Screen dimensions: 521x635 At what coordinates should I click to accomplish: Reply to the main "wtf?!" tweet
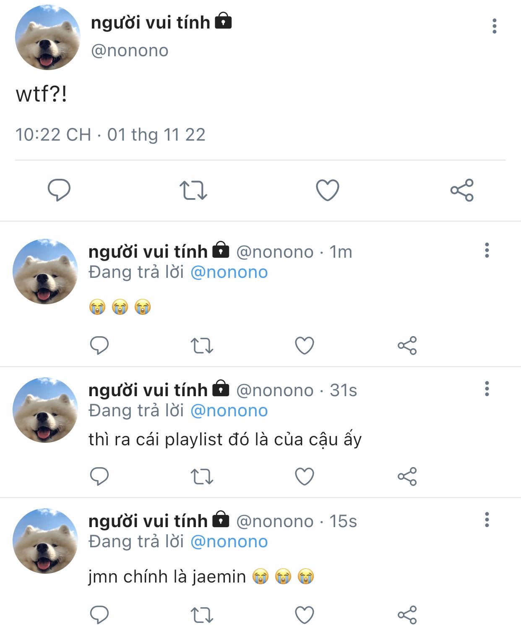click(x=59, y=190)
